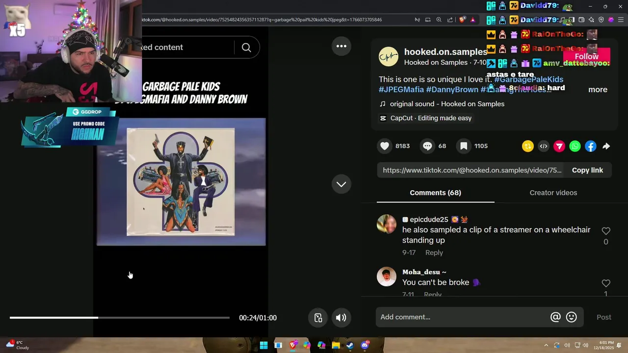Open Brave Shields lion icon
The image size is (628, 353).
462,20
